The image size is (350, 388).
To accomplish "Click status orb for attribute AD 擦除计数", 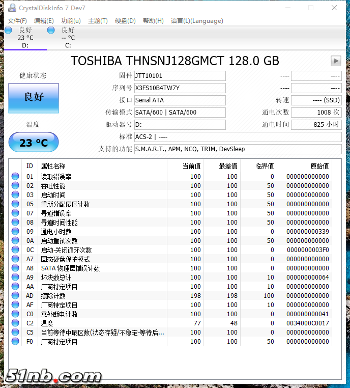I will 15,296.
